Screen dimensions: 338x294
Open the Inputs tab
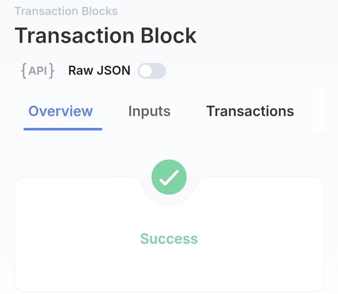pos(149,111)
